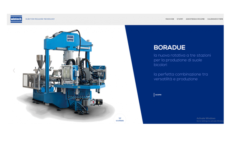Click the wintech badge atop the machine
The height and width of the screenshot is (142, 233).
(x=70, y=39)
